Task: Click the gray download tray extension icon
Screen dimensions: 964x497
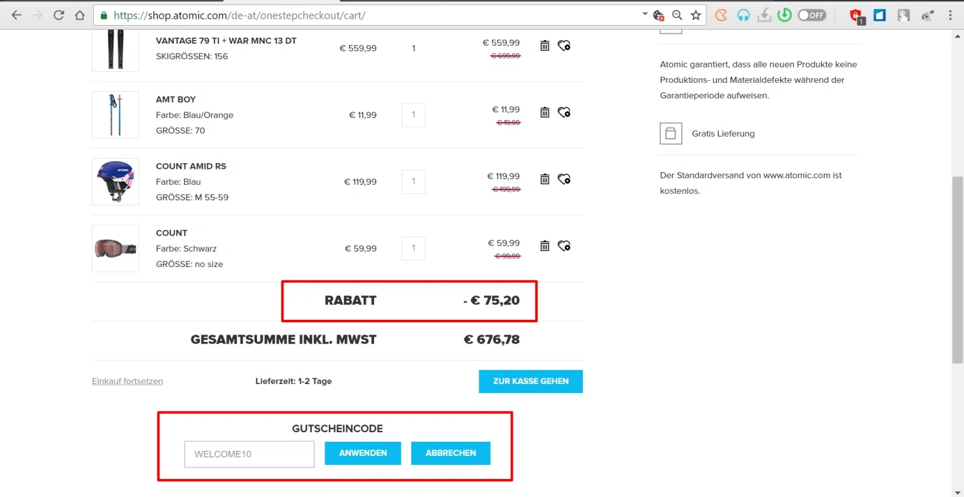Action: click(x=764, y=15)
